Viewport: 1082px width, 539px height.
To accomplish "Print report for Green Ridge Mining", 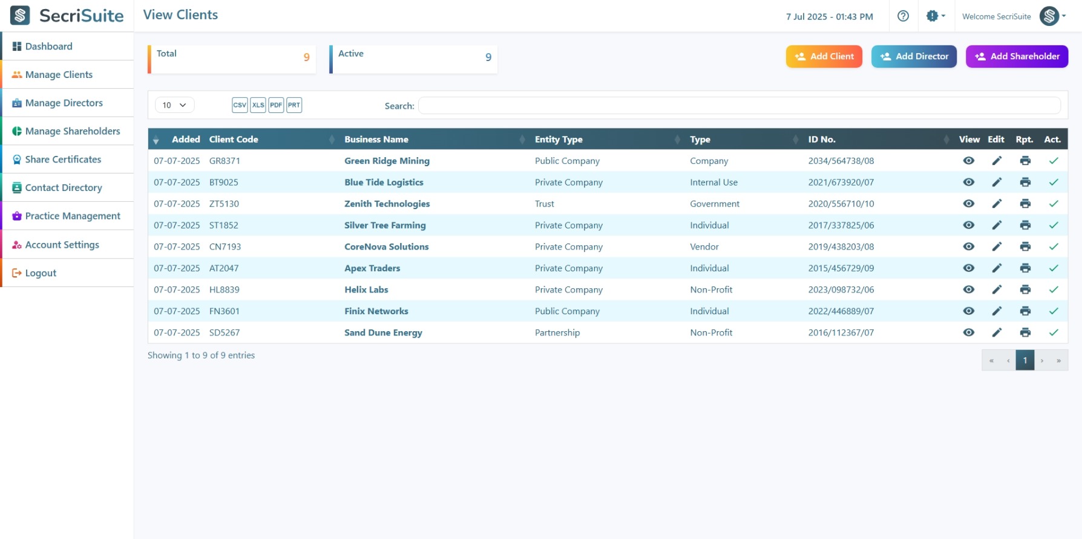I will [x=1025, y=161].
